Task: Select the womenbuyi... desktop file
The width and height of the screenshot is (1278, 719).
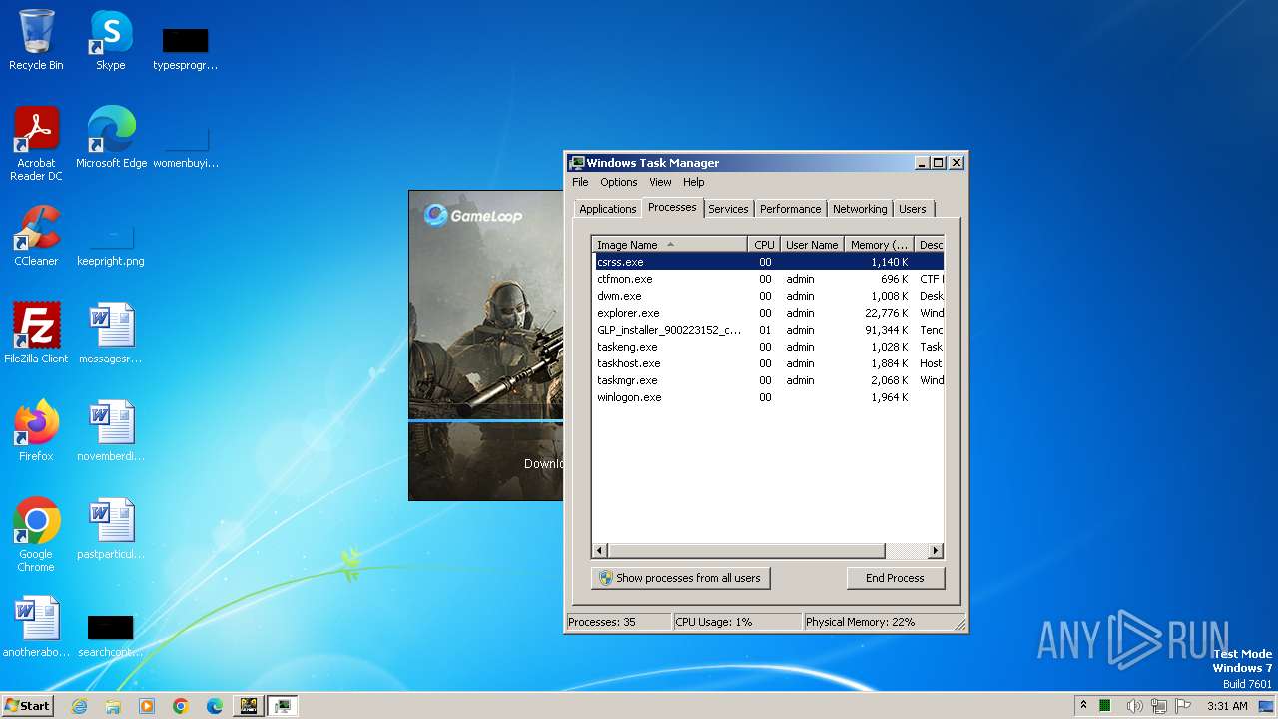Action: click(185, 147)
